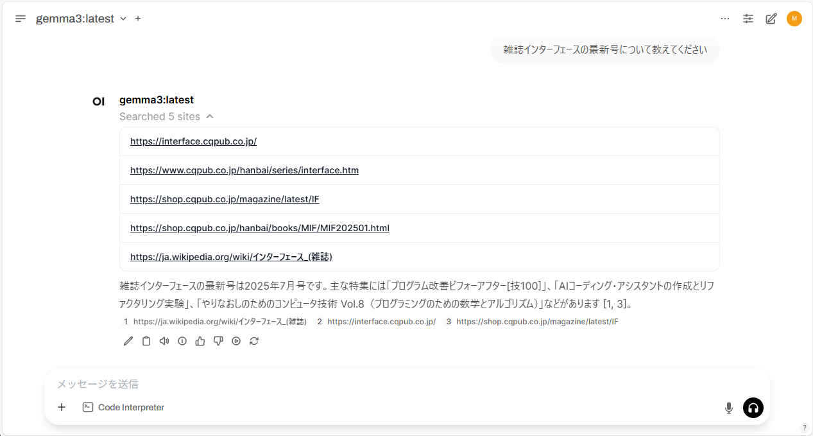Give the response a thumbs up

tap(200, 341)
